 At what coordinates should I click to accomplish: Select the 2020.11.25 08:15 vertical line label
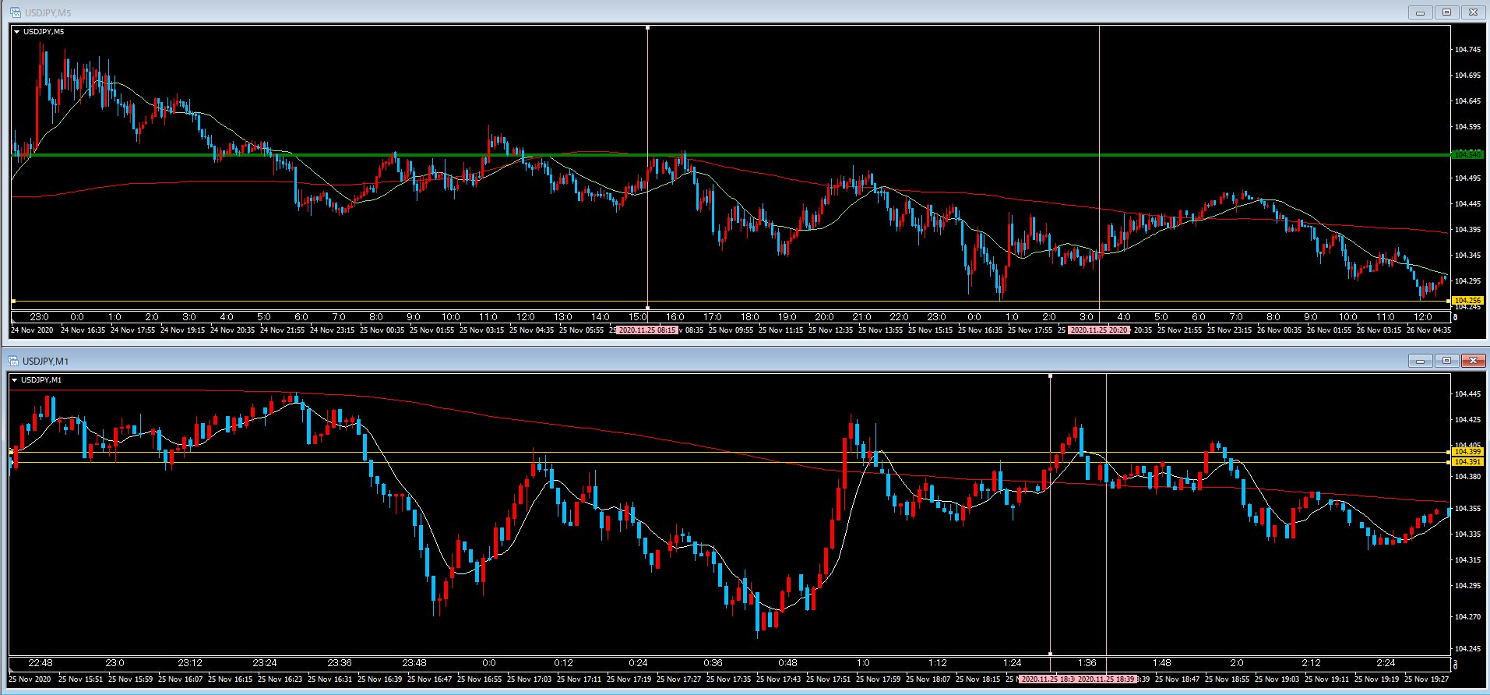[x=647, y=330]
